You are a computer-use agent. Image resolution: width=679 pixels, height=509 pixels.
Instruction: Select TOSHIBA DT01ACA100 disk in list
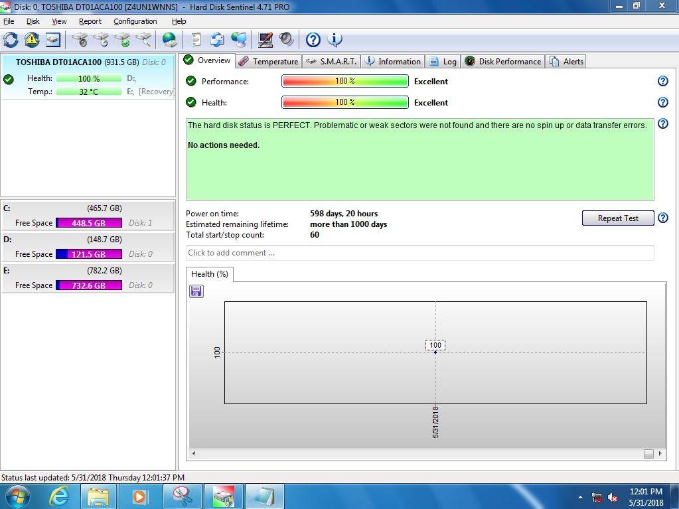tap(88, 76)
